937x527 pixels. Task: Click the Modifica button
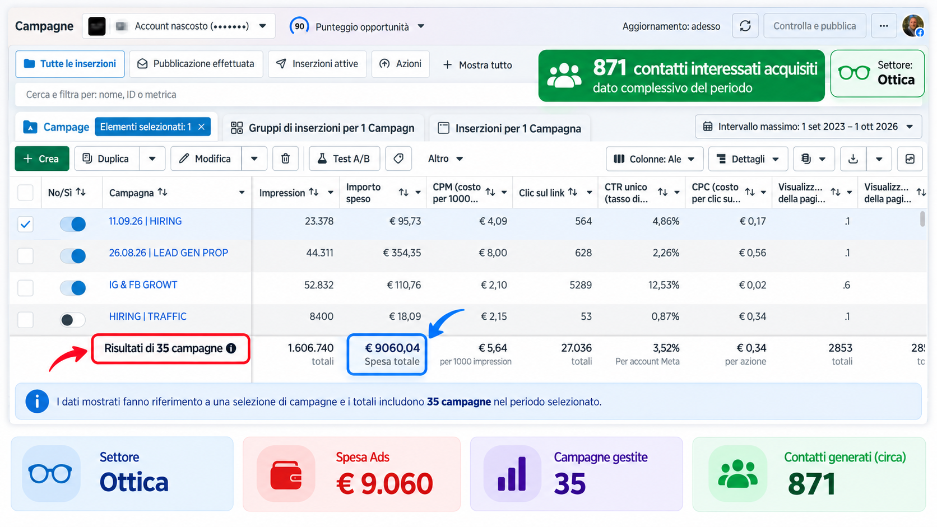pyautogui.click(x=206, y=159)
